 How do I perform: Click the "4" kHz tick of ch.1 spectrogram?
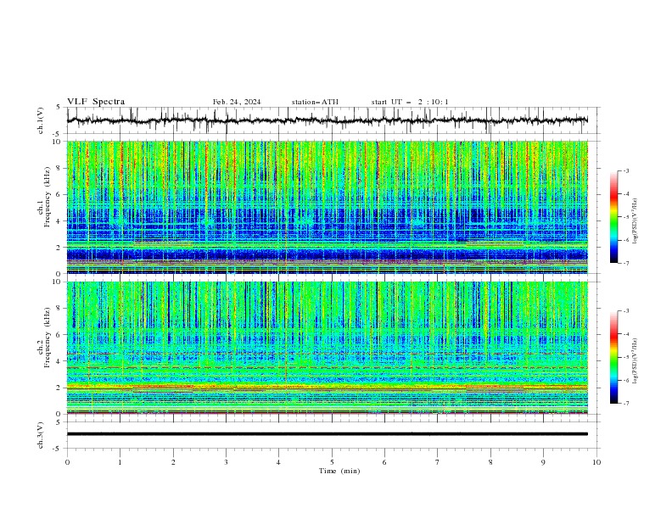coord(60,221)
